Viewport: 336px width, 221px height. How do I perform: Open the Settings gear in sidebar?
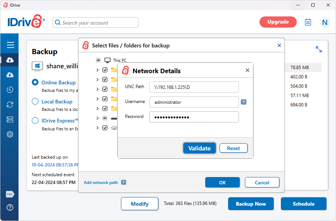[10, 134]
